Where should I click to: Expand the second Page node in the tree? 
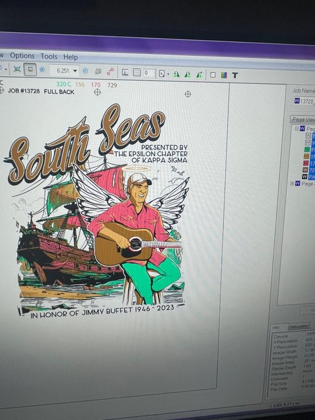point(292,184)
